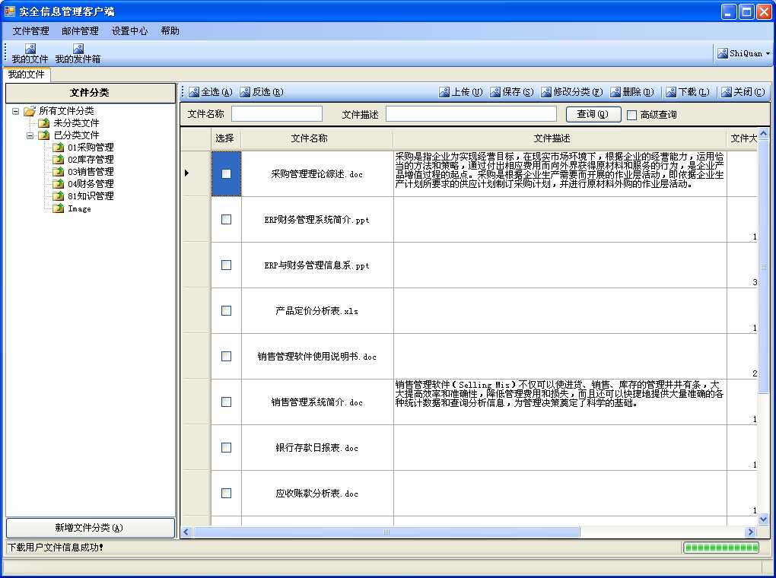Image resolution: width=776 pixels, height=578 pixels.
Task: Select file name 银行存款日报表.doc
Action: [316, 448]
